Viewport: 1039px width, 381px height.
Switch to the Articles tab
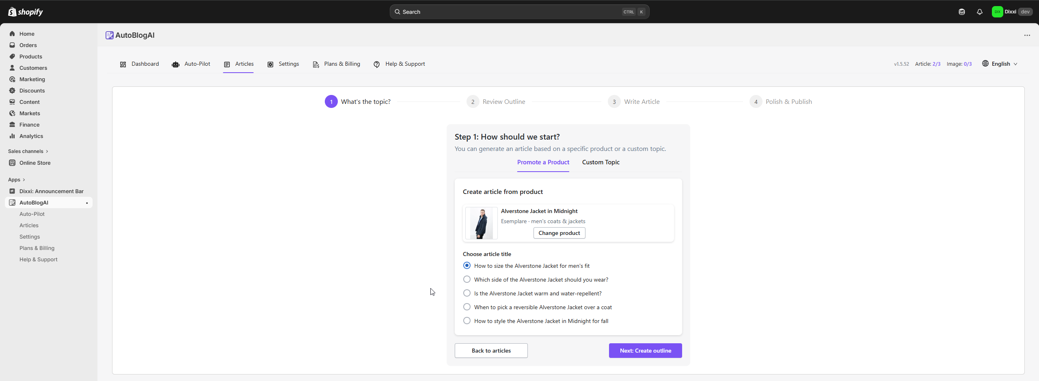coord(238,64)
